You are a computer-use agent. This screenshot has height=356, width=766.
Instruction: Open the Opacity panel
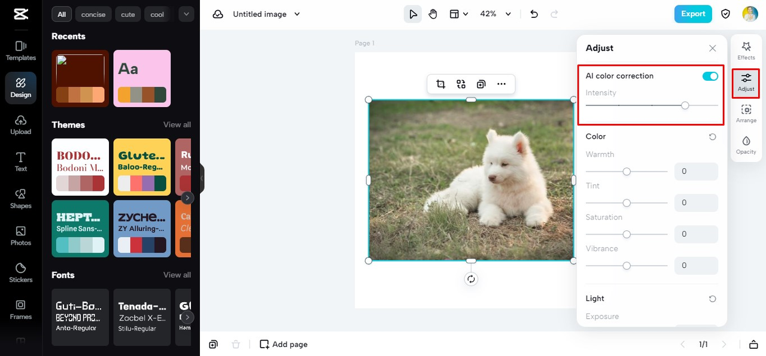[x=746, y=145]
